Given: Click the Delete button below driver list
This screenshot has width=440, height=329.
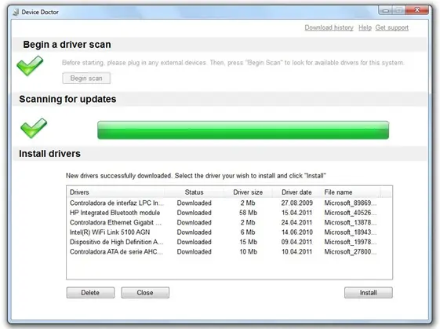Looking at the screenshot, I should tap(90, 292).
